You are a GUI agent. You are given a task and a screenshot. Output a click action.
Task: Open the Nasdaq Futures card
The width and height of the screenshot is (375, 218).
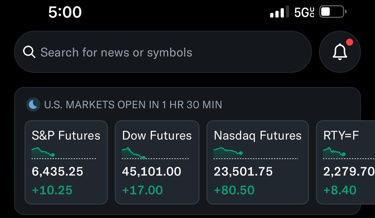point(258,162)
